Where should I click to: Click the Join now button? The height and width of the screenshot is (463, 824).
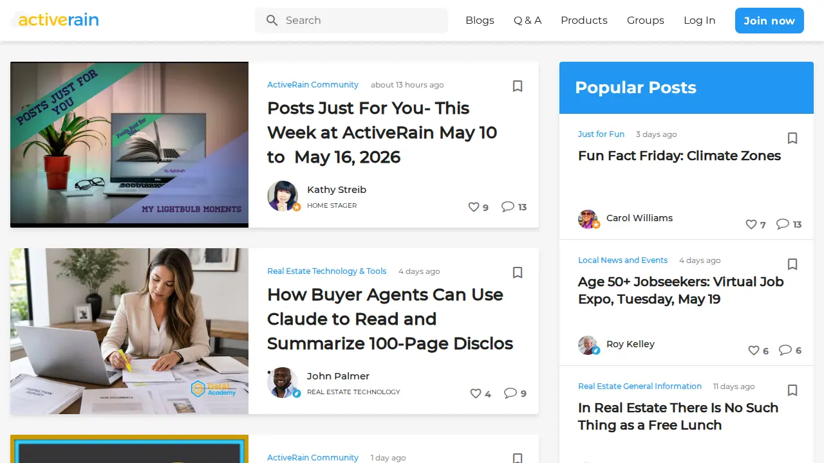(x=769, y=21)
